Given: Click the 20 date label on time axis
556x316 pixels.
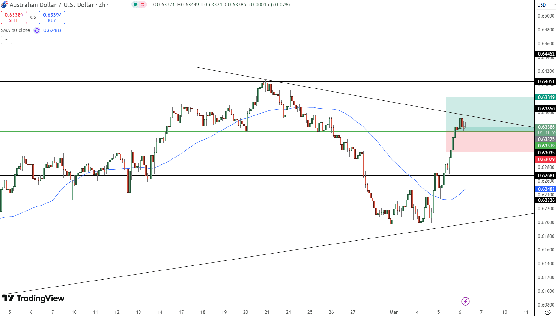Looking at the screenshot, I should click(245, 312).
